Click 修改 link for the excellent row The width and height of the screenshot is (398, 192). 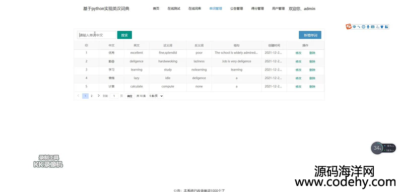click(298, 53)
